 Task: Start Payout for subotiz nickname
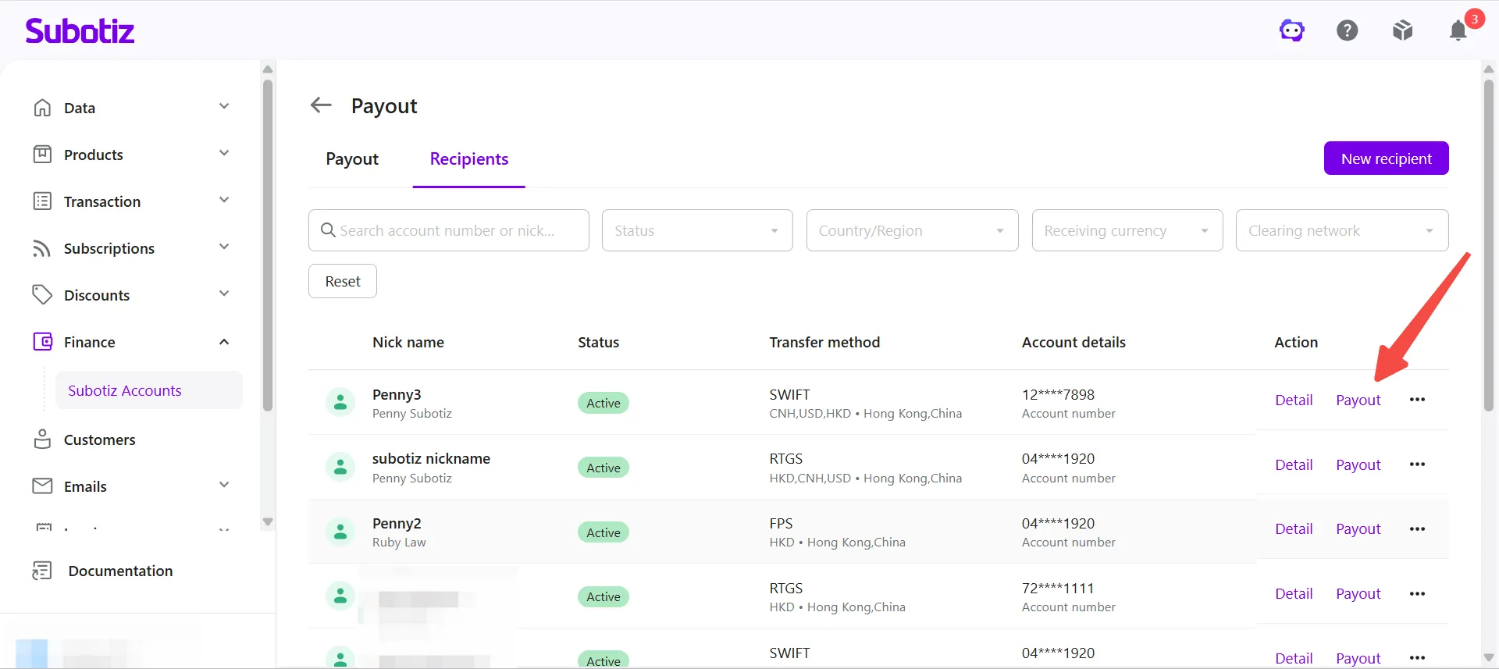[x=1358, y=464]
